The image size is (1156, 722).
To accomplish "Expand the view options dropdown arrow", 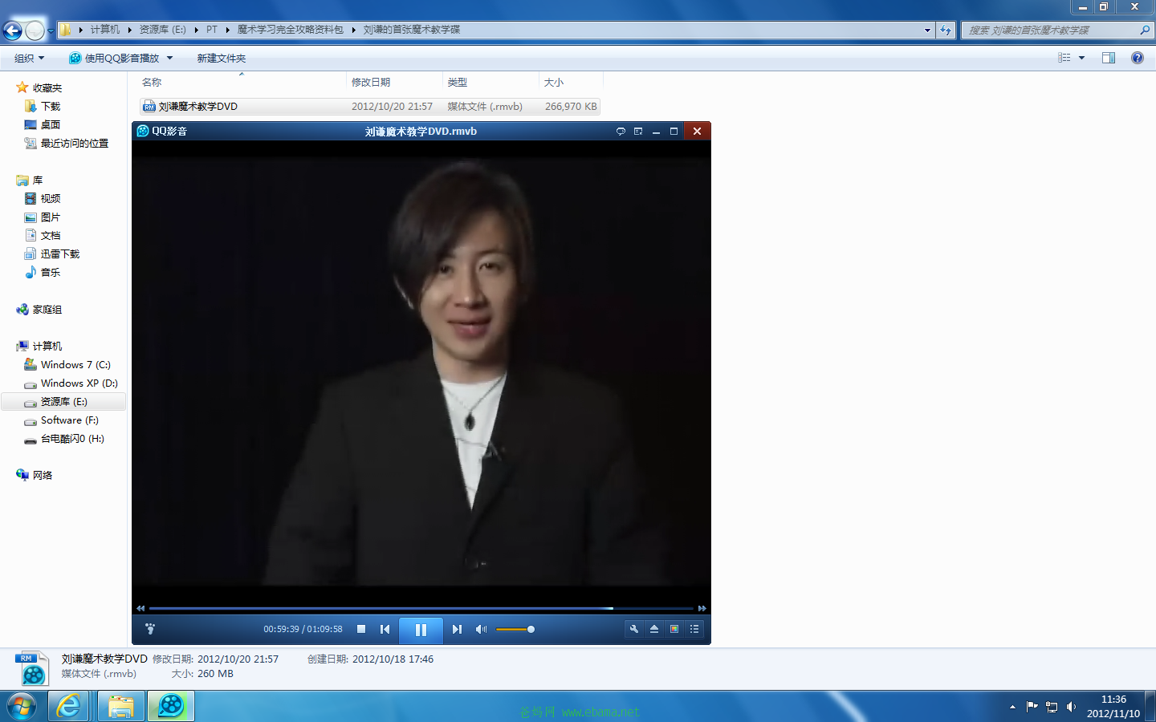I will click(1081, 58).
